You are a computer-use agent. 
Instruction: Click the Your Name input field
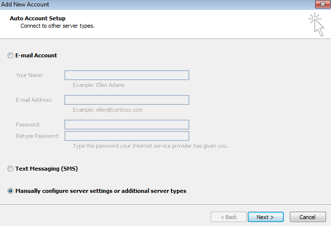click(x=126, y=75)
